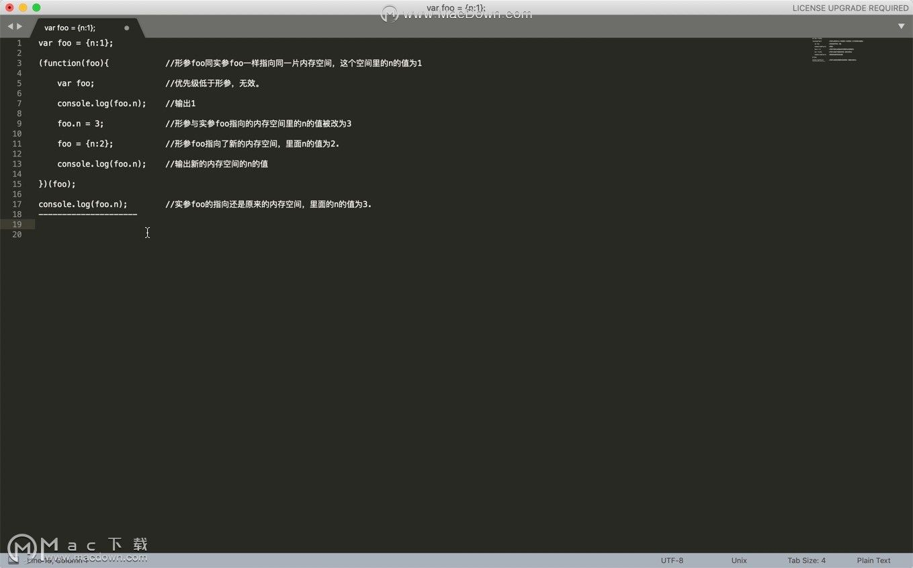The image size is (913, 568).
Task: Click comment '//形参foo指向了新的内存空间'
Action: (x=253, y=144)
